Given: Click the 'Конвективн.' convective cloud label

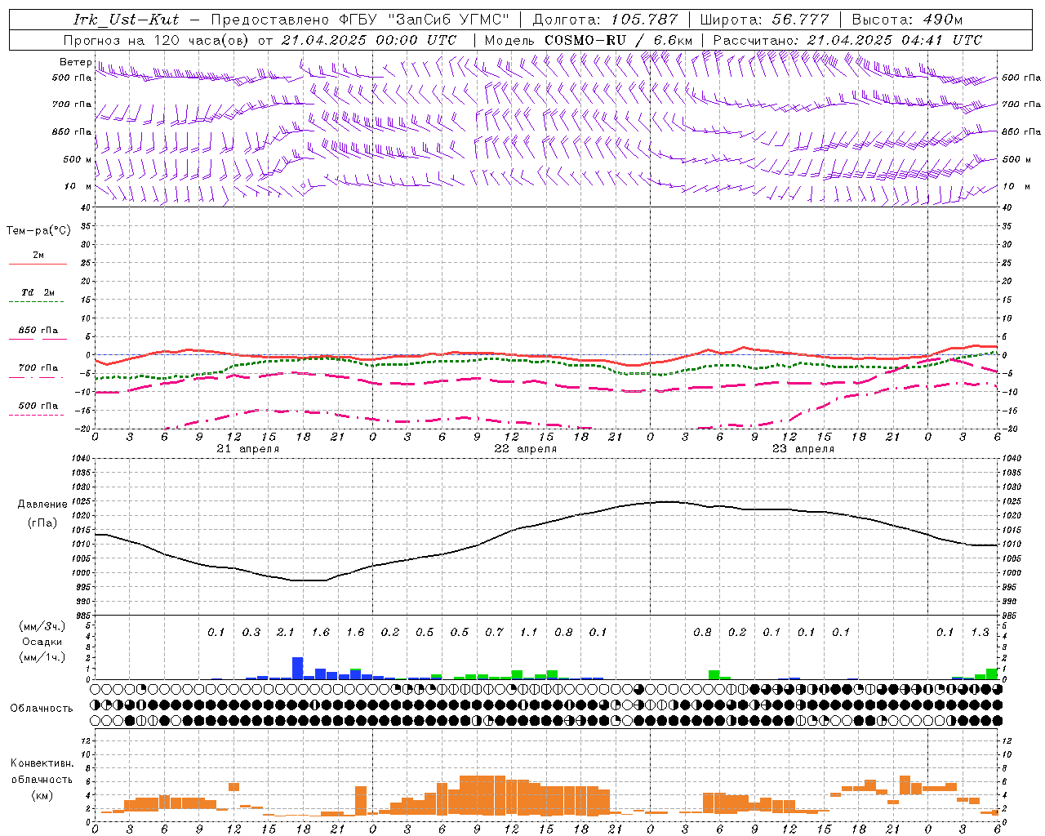Looking at the screenshot, I should (x=42, y=763).
